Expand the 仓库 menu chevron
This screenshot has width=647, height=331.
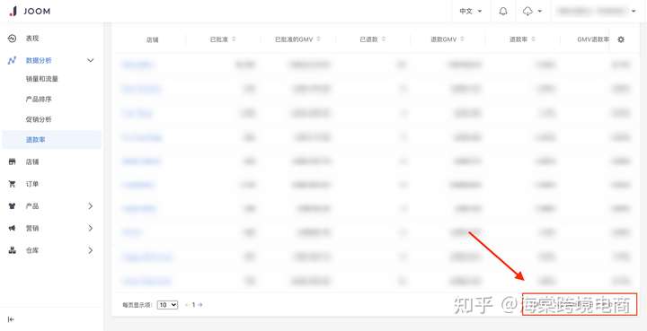click(x=91, y=250)
